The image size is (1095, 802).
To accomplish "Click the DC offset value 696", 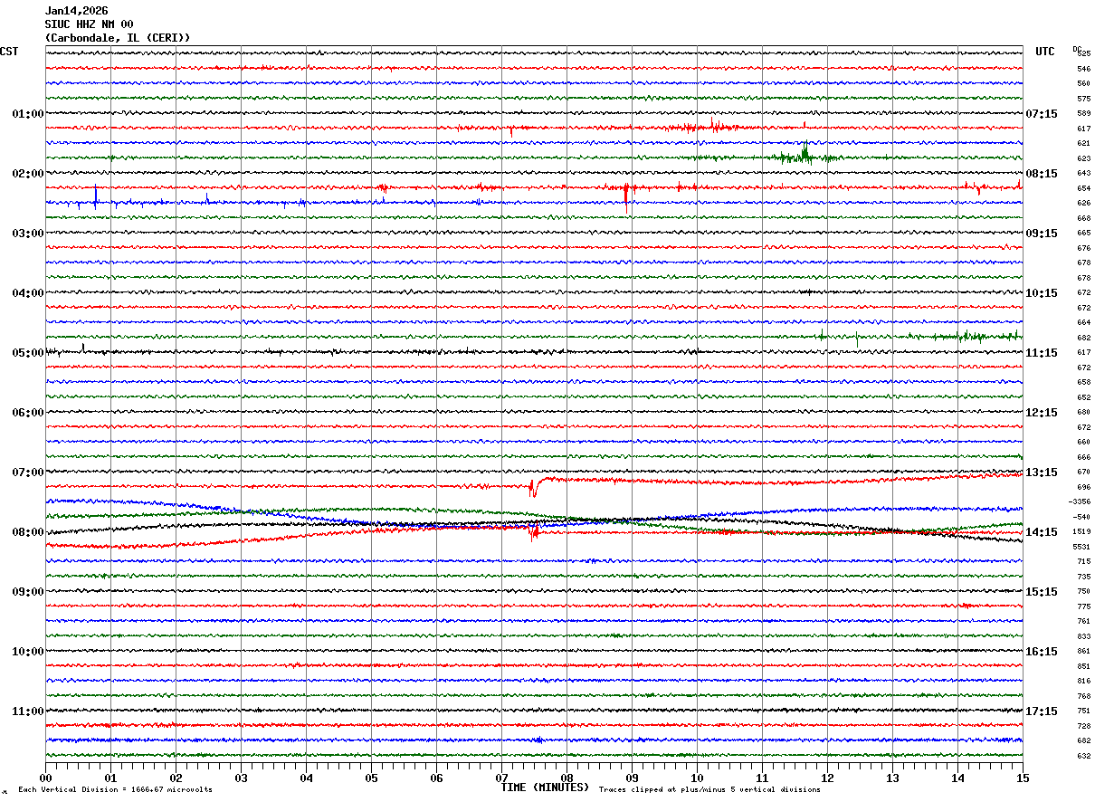I will (x=1083, y=487).
